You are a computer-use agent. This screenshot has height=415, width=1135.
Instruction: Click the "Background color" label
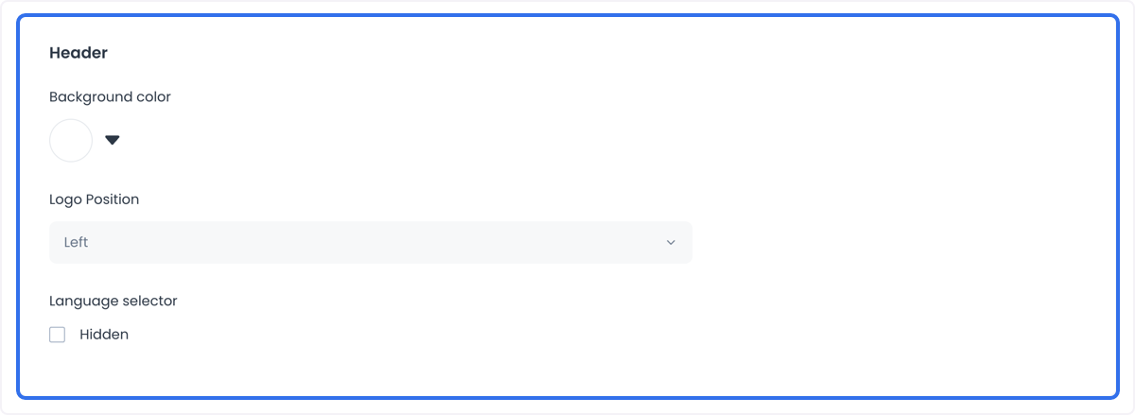click(110, 96)
